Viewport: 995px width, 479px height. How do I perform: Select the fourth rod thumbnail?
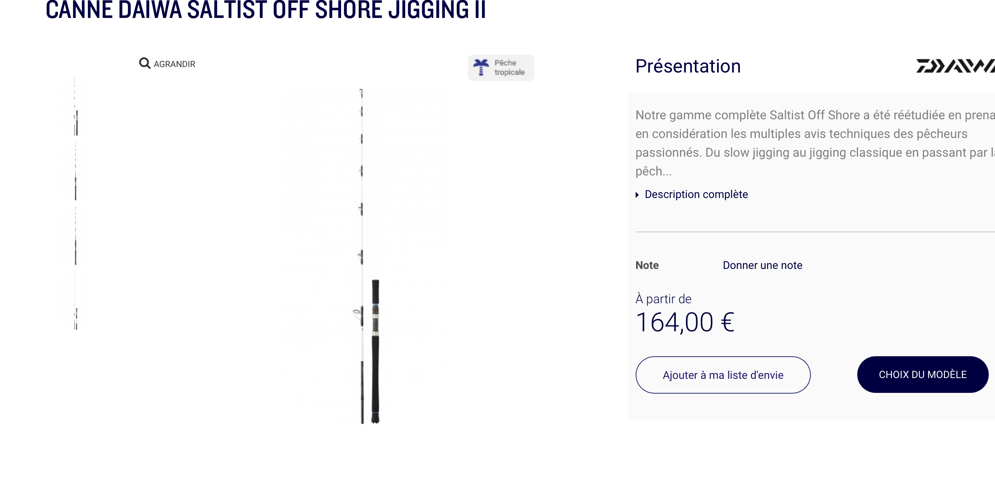[x=76, y=301]
